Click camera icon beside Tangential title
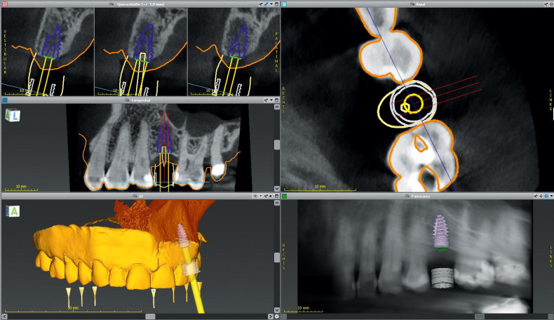554x320 pixels. 128,100
